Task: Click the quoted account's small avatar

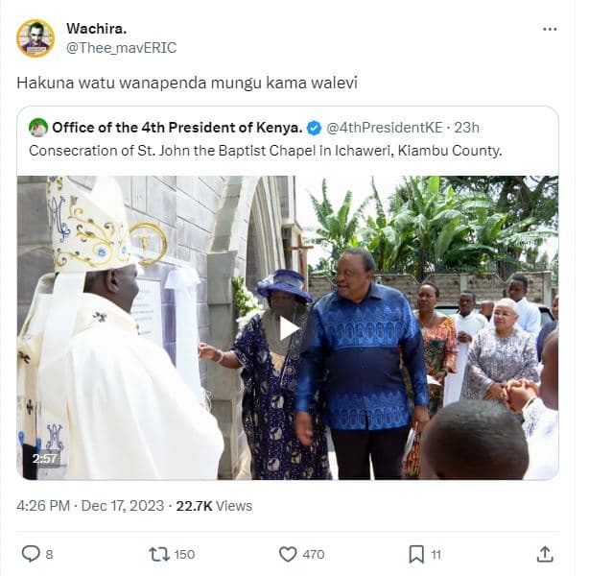Action: [x=38, y=128]
